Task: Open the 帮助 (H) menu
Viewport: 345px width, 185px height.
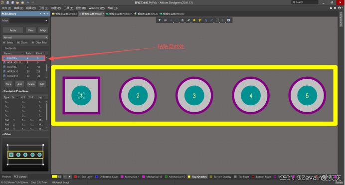Action: pyautogui.click(x=113, y=8)
